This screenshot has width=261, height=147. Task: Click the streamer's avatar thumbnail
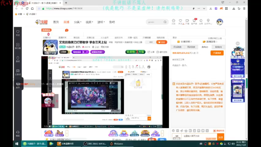click(50, 47)
